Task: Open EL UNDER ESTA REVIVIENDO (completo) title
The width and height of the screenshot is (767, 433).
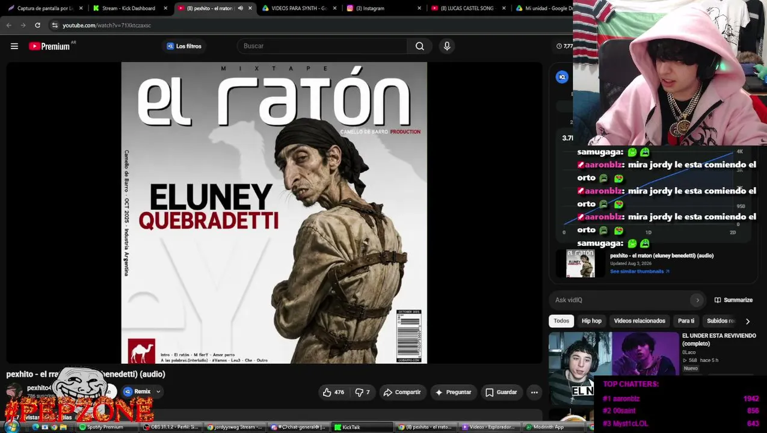Action: click(x=719, y=340)
